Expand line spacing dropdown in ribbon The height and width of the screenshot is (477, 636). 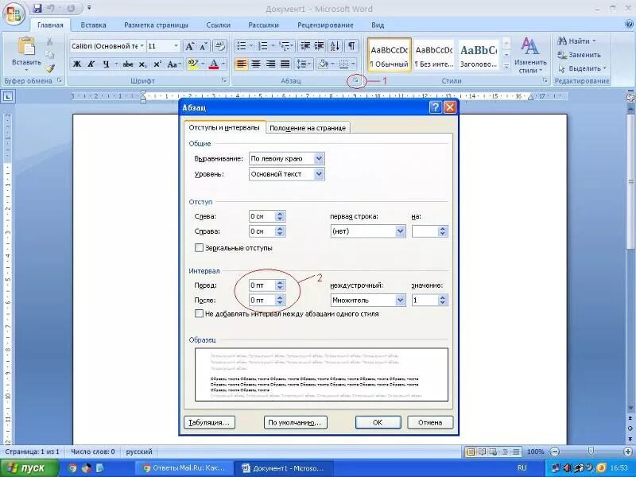coord(310,64)
